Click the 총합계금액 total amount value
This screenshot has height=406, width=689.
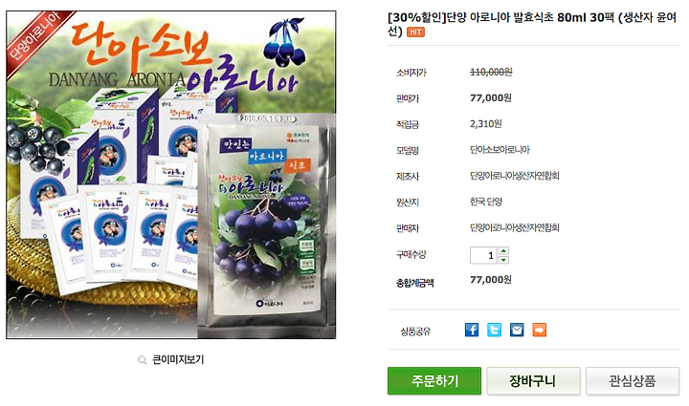pos(490,279)
